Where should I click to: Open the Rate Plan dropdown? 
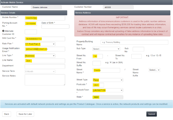tap(40, 44)
